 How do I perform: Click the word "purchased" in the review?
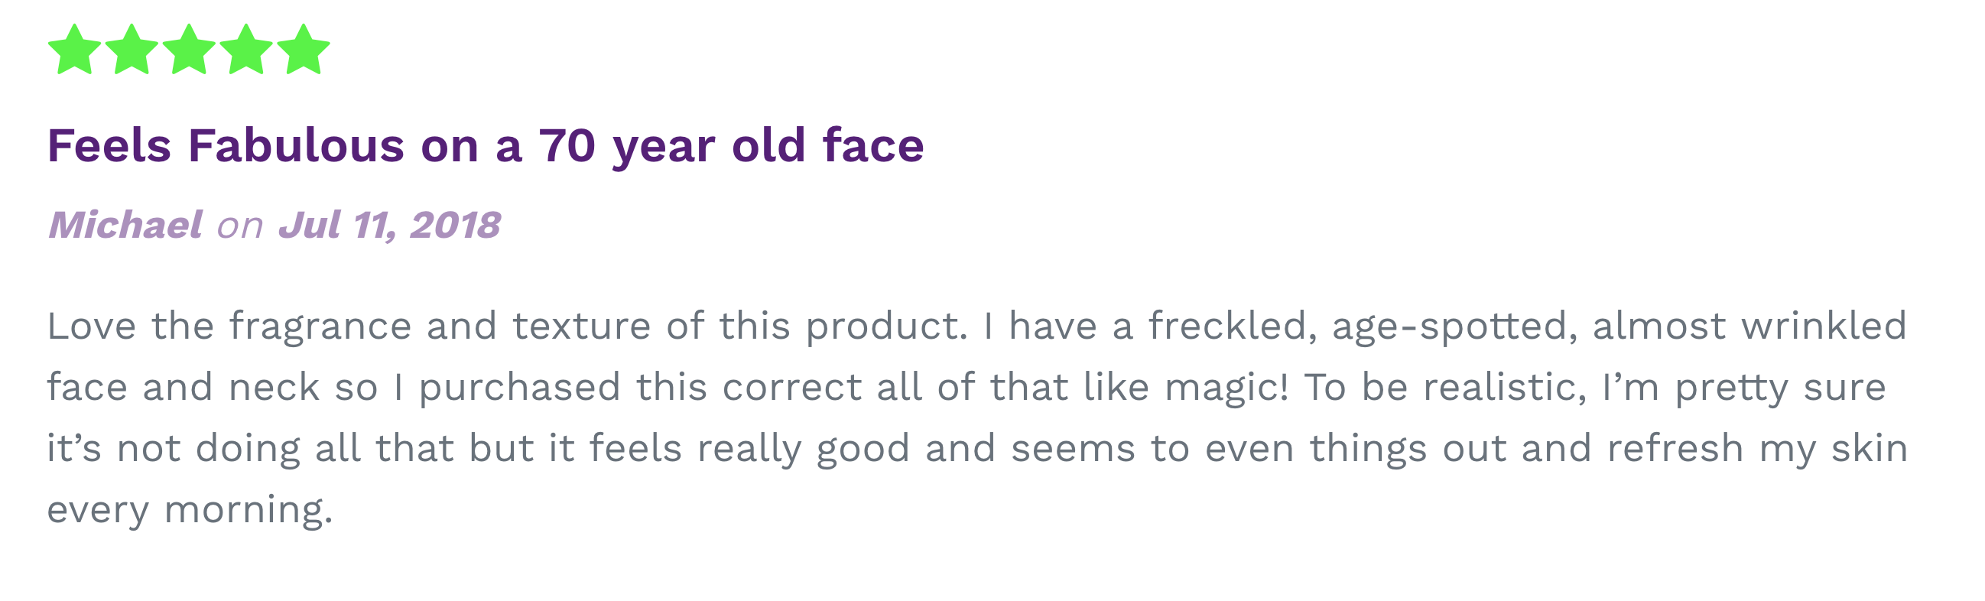tap(519, 388)
